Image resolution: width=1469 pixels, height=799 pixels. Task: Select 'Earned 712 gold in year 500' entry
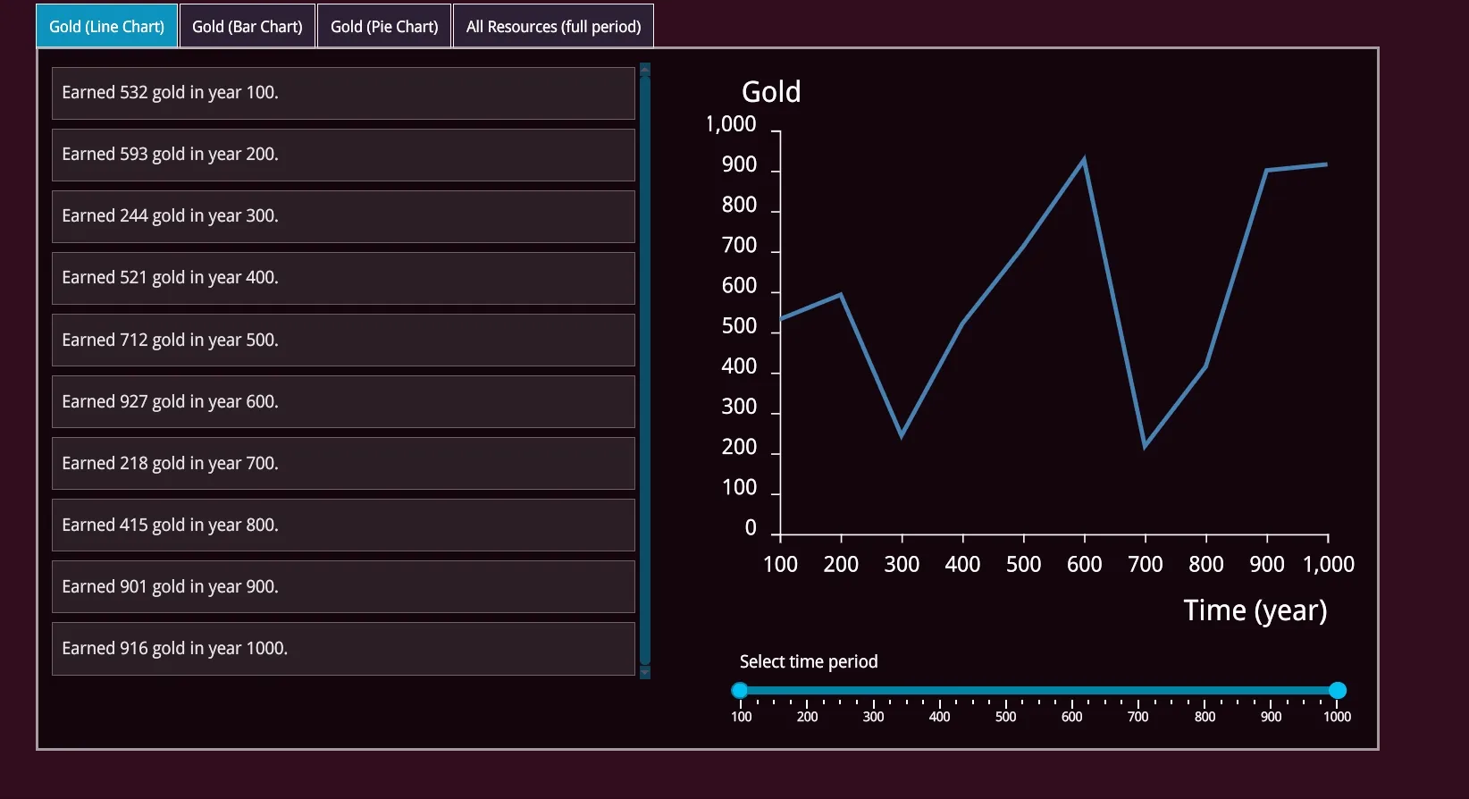(343, 340)
